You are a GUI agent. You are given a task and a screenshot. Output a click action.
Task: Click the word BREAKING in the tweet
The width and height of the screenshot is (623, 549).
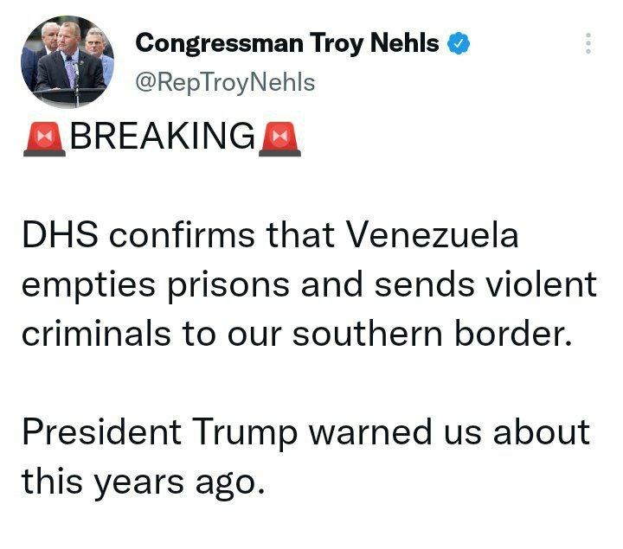163,136
